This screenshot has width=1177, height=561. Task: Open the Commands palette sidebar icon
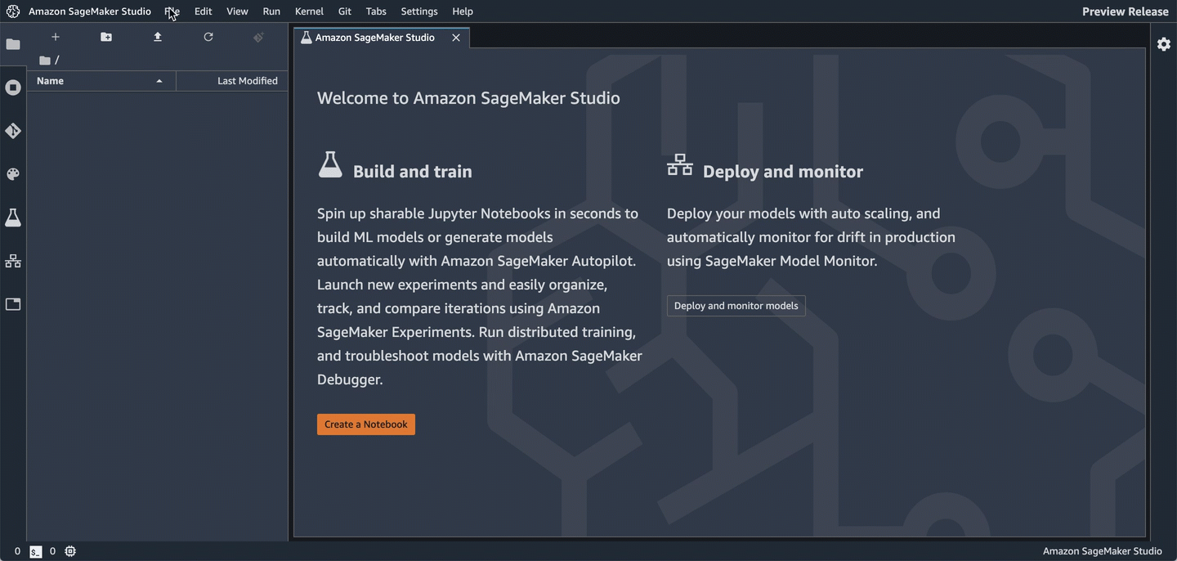coord(13,174)
